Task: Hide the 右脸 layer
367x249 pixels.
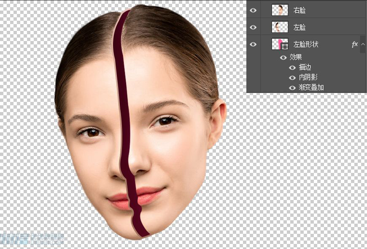Action: pyautogui.click(x=253, y=10)
